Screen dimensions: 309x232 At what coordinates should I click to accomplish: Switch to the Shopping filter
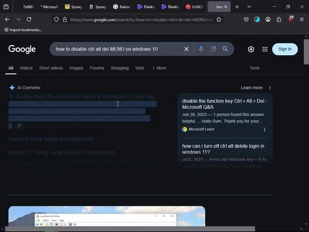119,68
